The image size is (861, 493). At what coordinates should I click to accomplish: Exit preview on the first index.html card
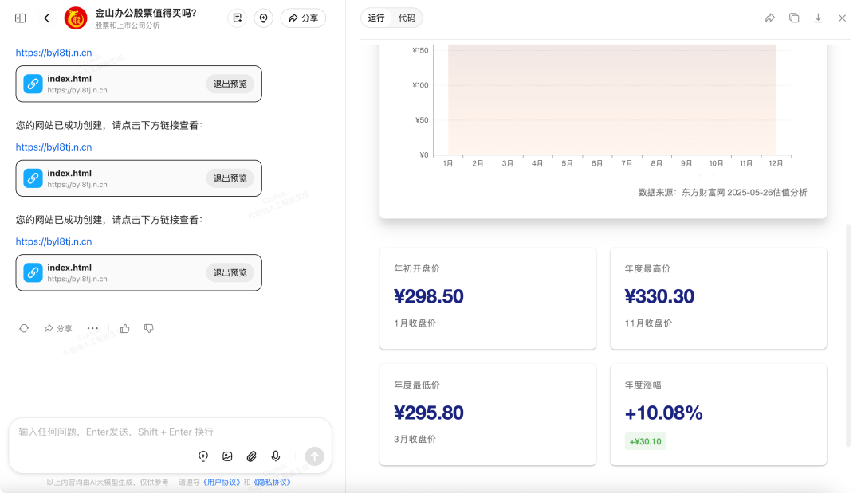coord(230,84)
